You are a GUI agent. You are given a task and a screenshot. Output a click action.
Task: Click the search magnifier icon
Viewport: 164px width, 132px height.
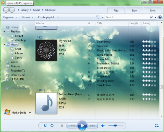[x=151, y=17]
